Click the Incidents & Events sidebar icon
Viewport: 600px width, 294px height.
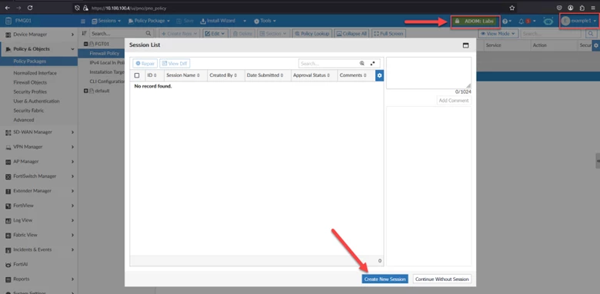point(8,249)
